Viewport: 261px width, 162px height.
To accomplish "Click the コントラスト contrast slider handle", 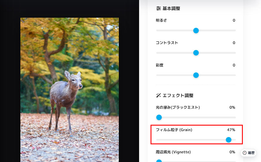I will (196, 53).
